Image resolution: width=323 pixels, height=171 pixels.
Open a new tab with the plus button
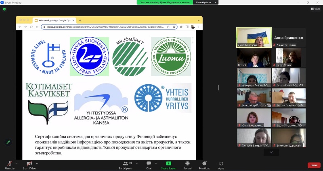click(80, 20)
